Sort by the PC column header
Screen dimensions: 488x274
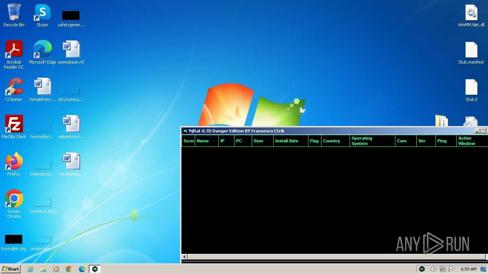(x=243, y=141)
